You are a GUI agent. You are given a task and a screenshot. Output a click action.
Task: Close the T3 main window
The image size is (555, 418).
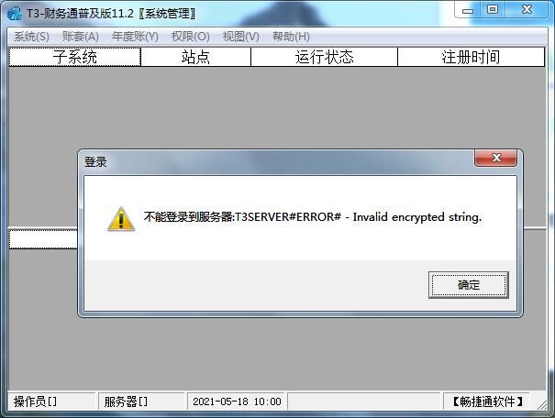tap(527, 10)
